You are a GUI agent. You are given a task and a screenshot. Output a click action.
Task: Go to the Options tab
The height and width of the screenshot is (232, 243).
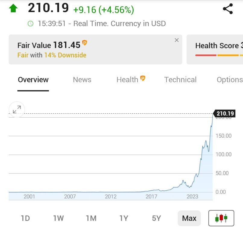click(x=229, y=80)
